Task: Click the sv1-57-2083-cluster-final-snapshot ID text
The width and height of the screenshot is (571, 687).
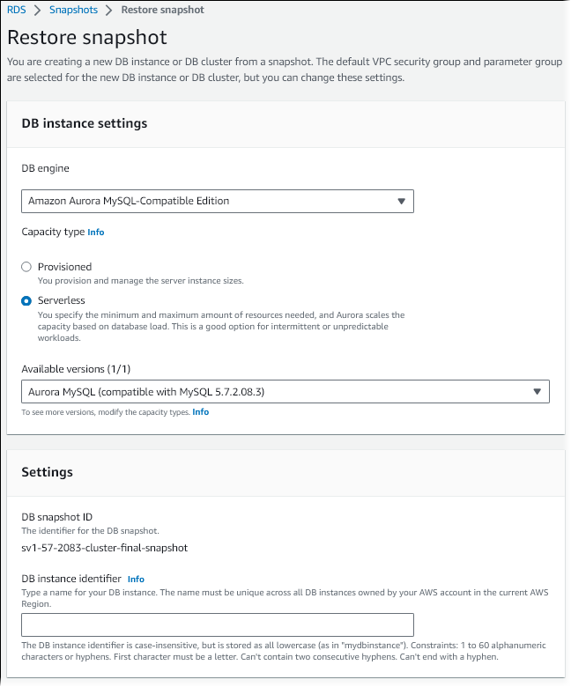Action: pyautogui.click(x=105, y=547)
